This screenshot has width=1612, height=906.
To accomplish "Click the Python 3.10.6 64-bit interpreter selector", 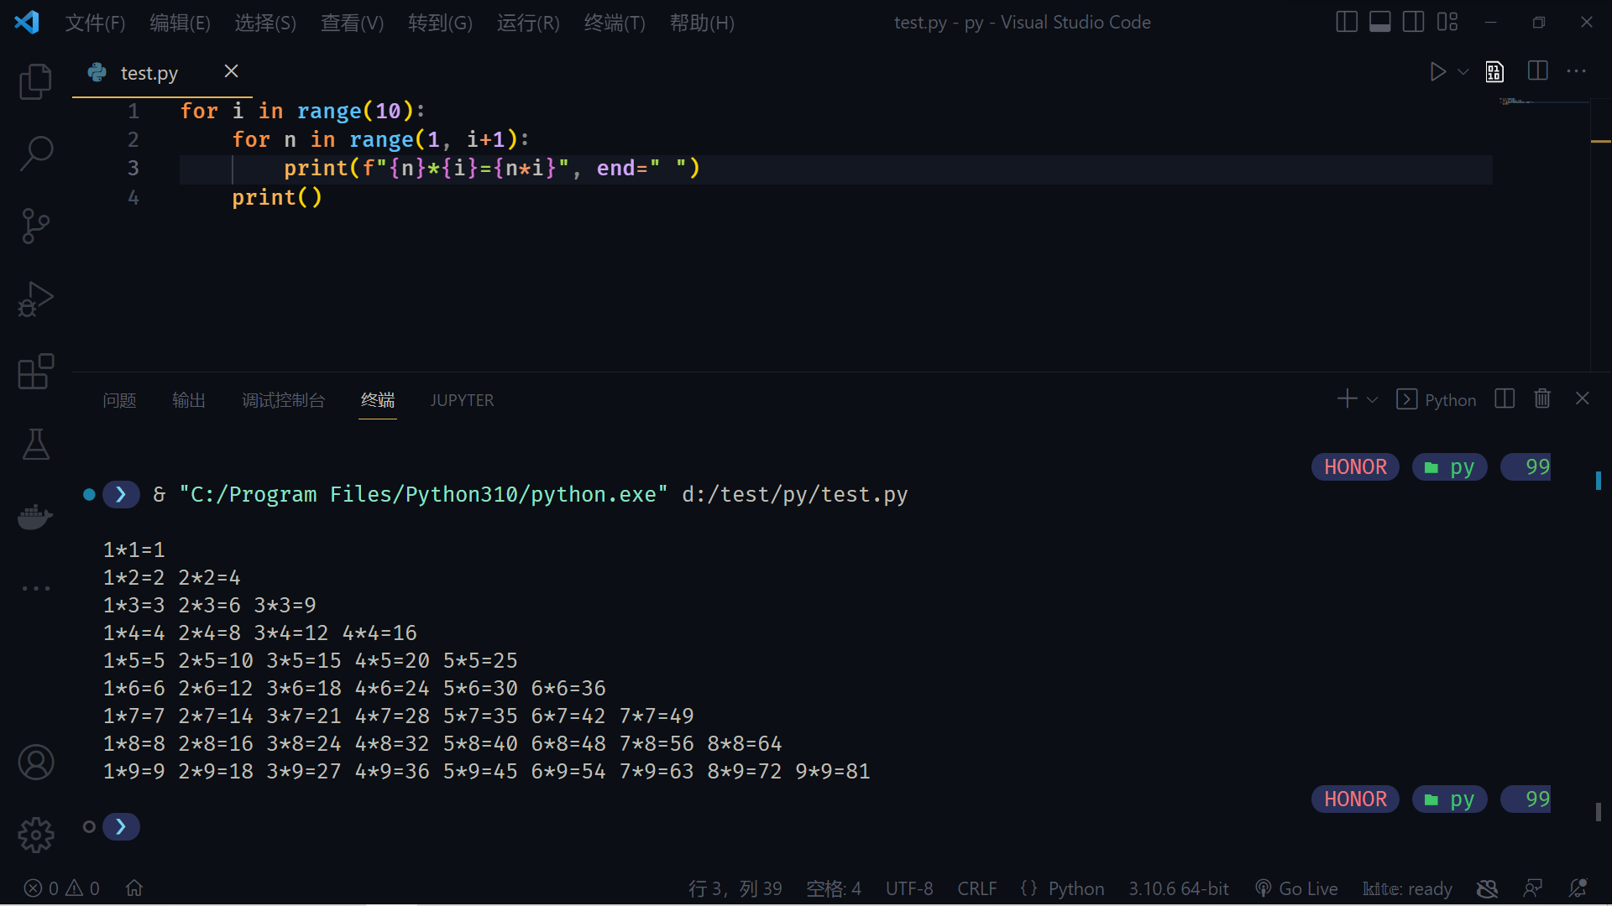I will [x=1178, y=888].
